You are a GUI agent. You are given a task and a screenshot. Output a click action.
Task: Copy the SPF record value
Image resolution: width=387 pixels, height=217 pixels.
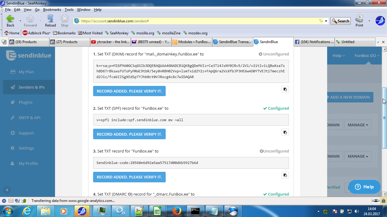[285, 132]
